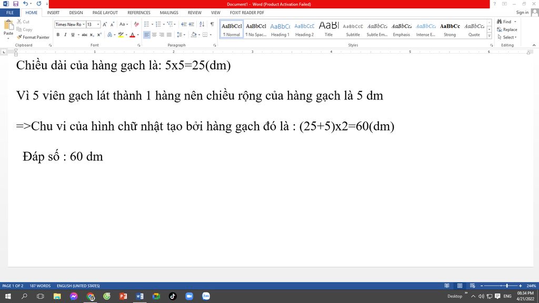Screen dimensions: 539x303
Task: Grow the font size
Action: (x=105, y=24)
